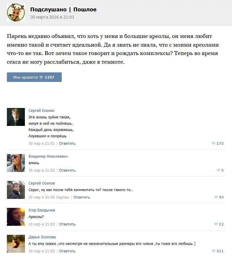Click the heart icon on comment with 172 likes
Screen dimensions: 232x256
pos(213,143)
